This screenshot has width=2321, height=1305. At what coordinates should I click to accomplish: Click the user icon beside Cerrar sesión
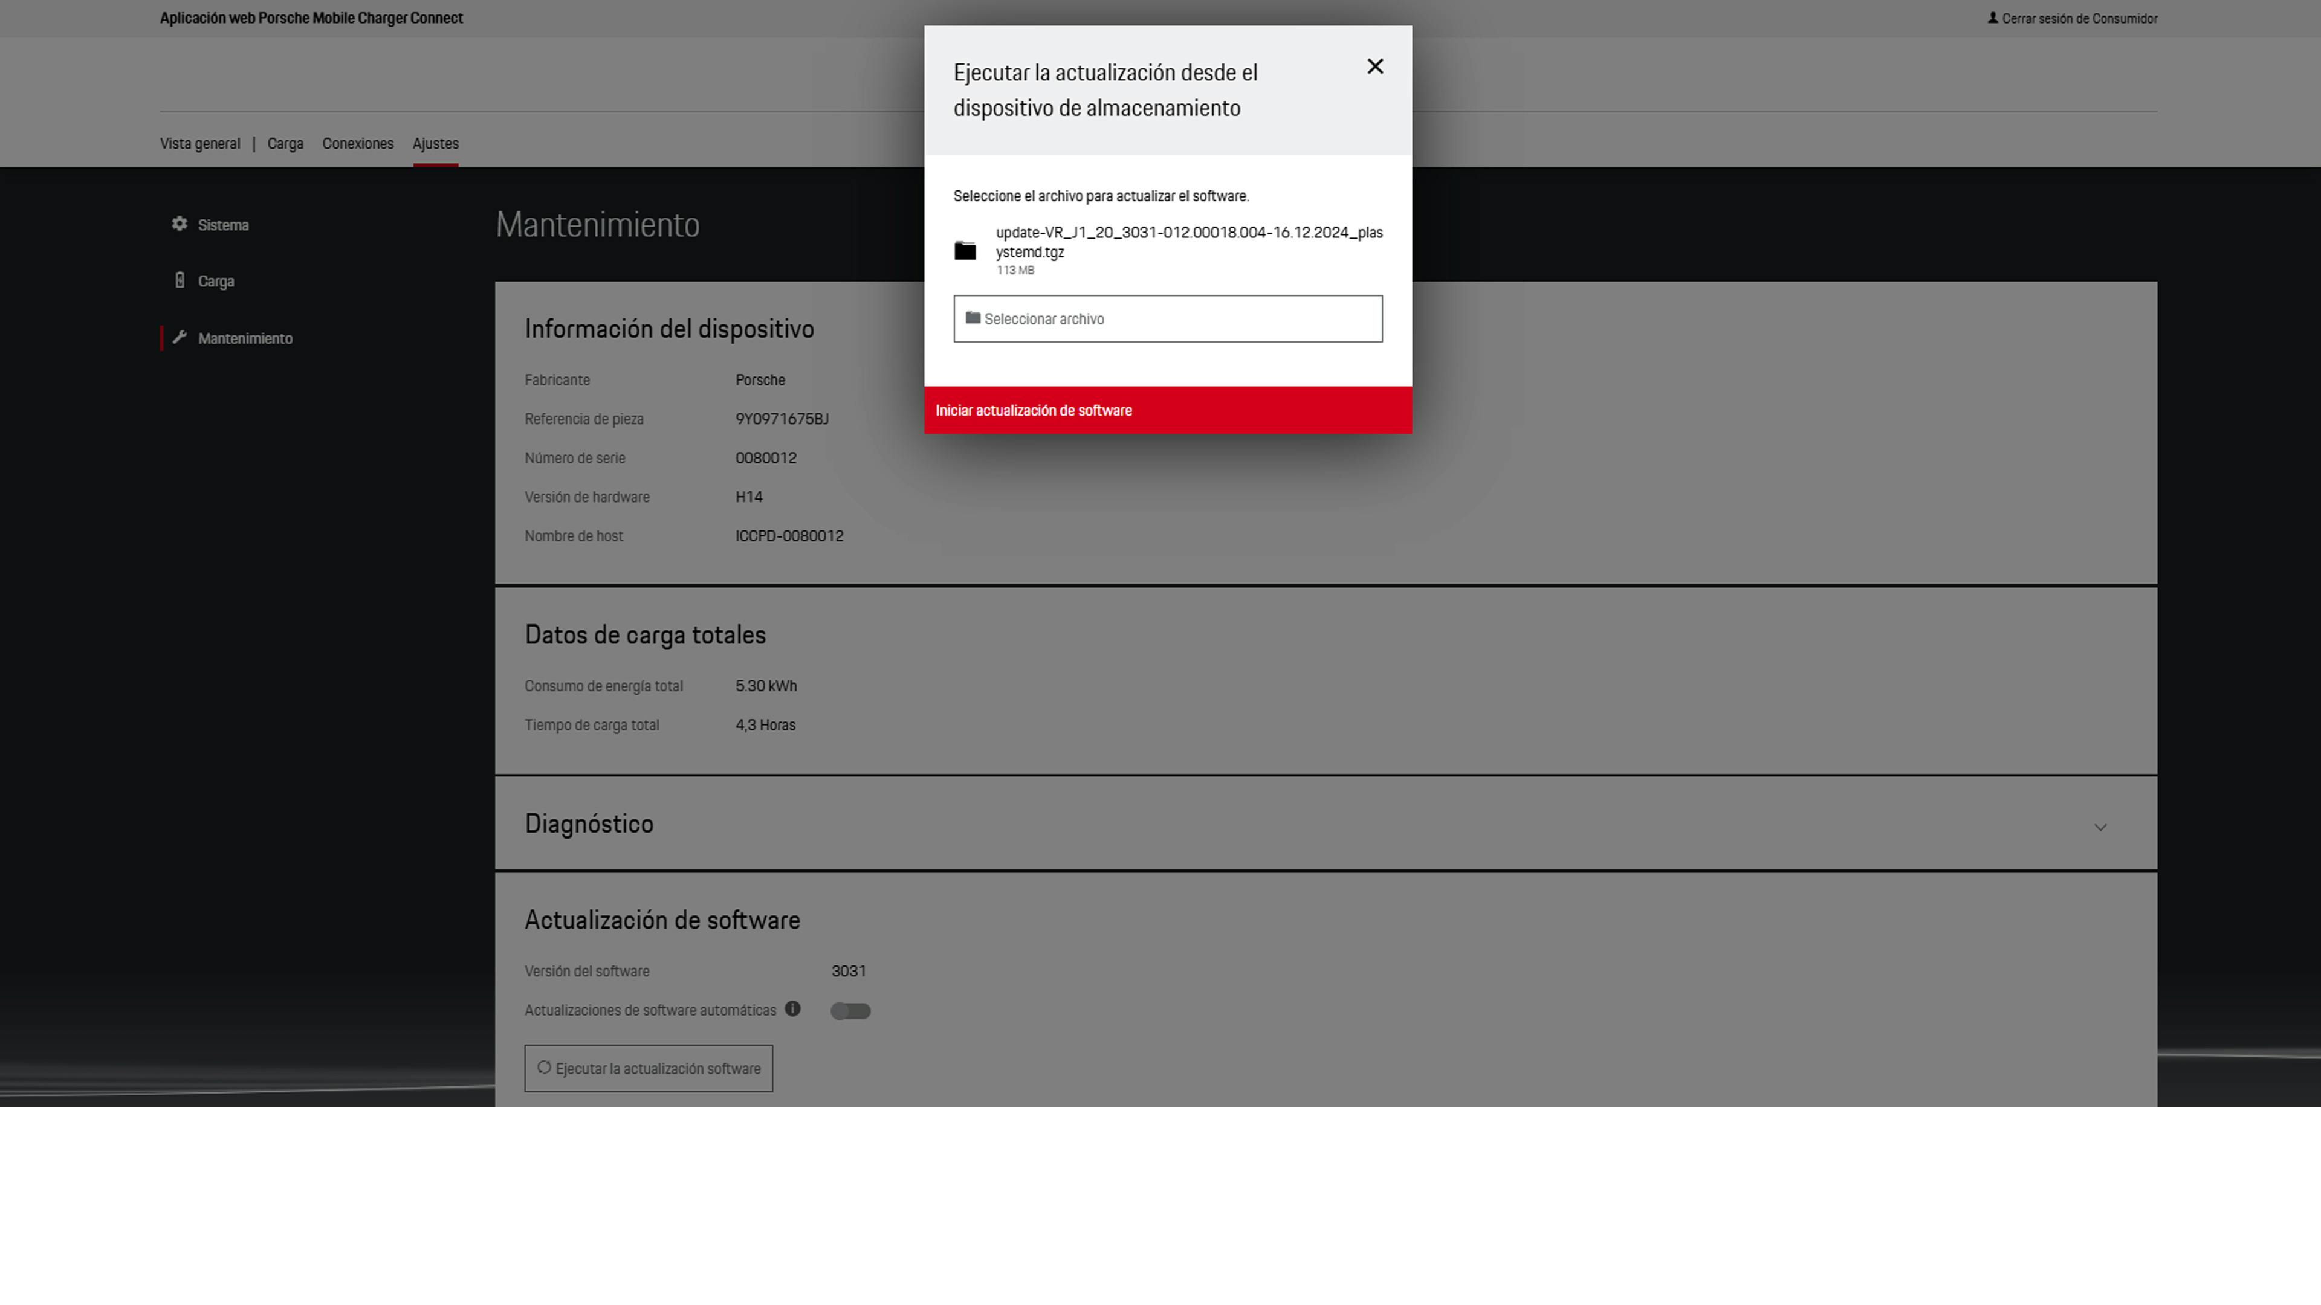coord(1993,18)
